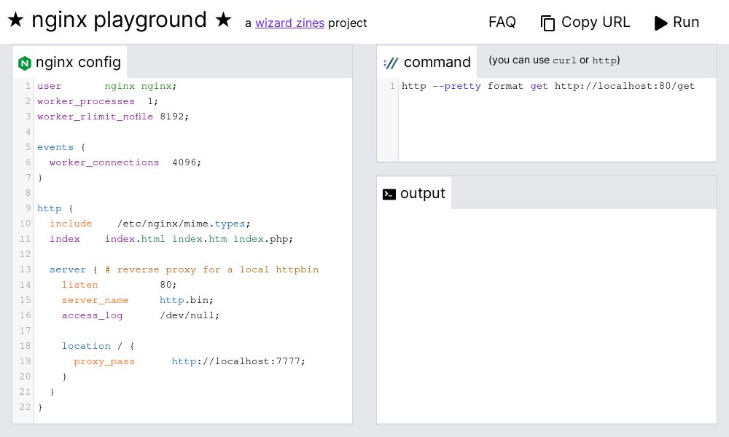Copy the playground URL

tap(585, 23)
